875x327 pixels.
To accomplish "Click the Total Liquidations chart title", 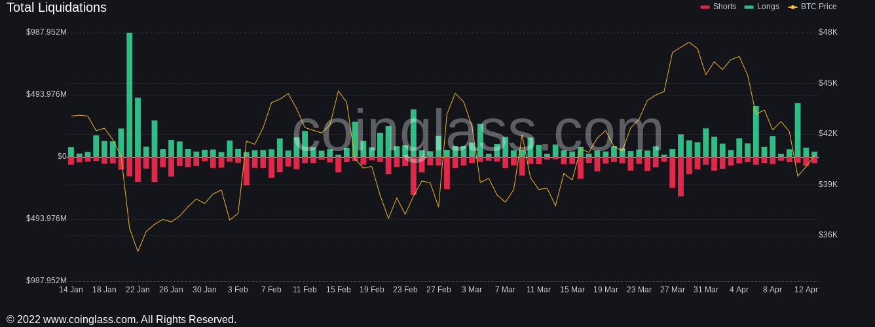I will 56,8.
